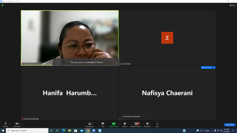
Task: Open Microsoft Store from taskbar
Action: [76, 130]
